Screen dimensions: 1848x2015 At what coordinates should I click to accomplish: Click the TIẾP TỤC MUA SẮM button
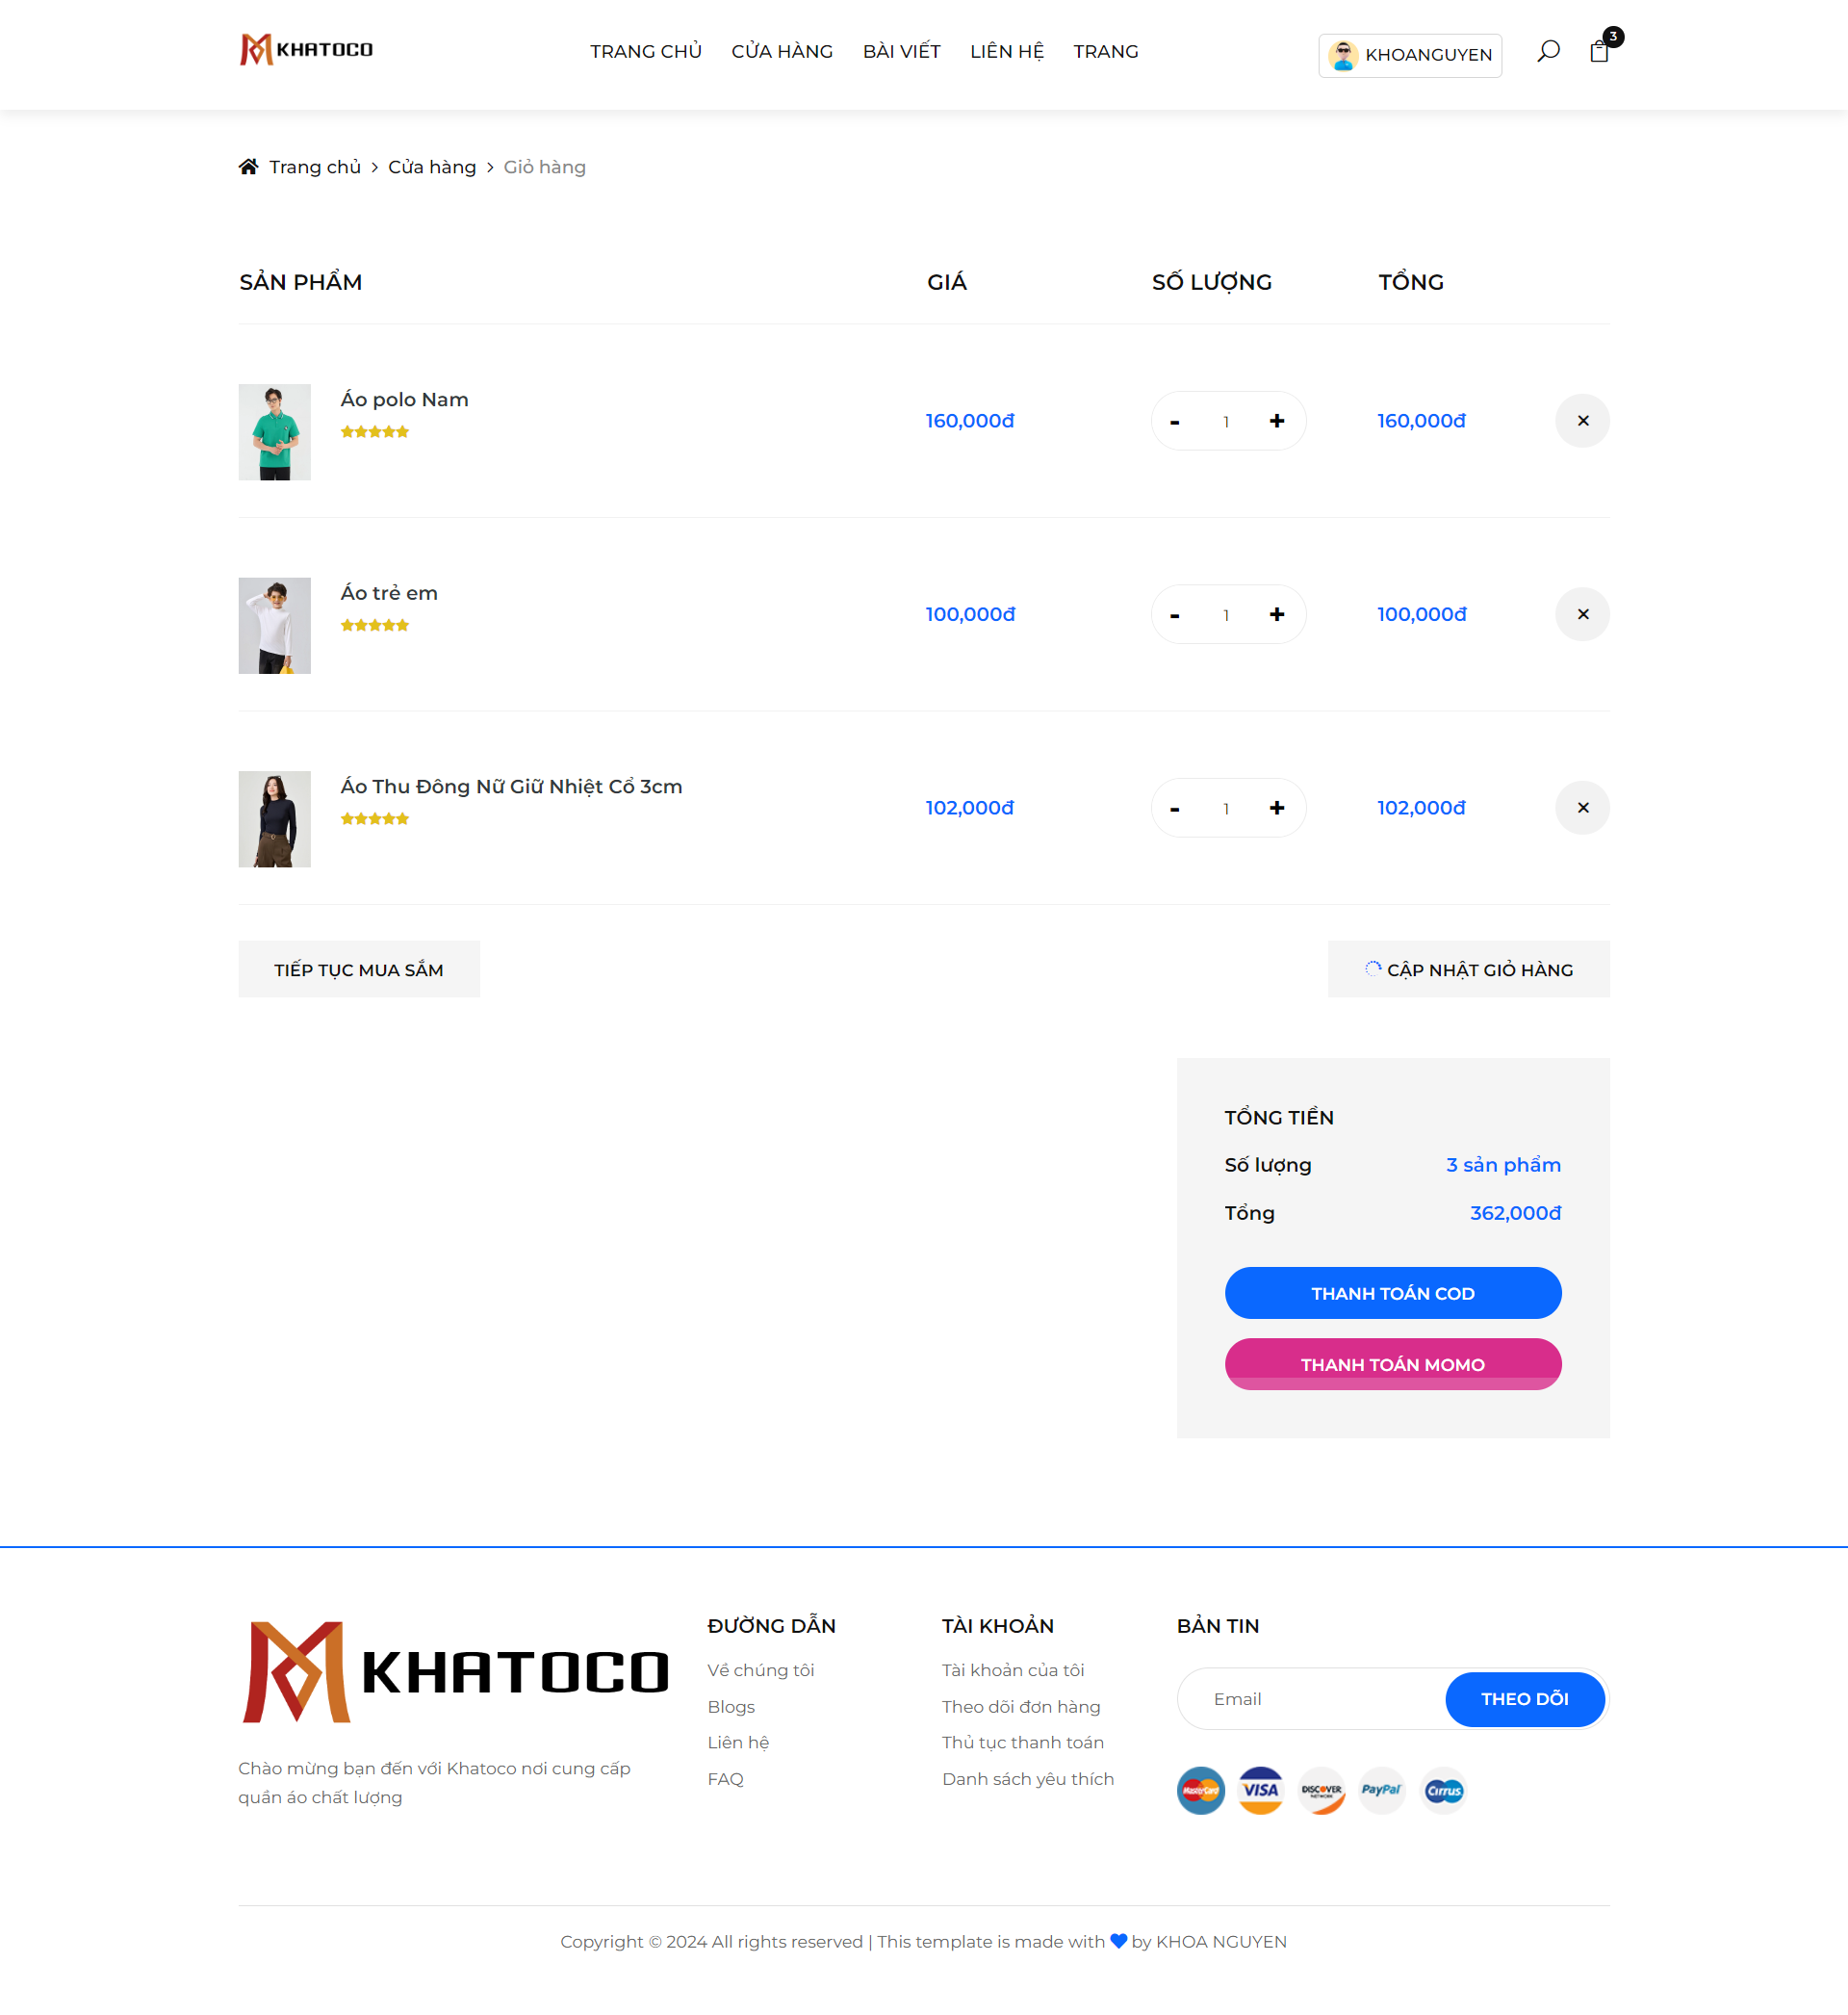pos(356,969)
